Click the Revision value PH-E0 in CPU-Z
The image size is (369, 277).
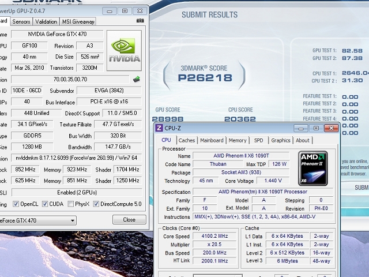[x=321, y=208]
